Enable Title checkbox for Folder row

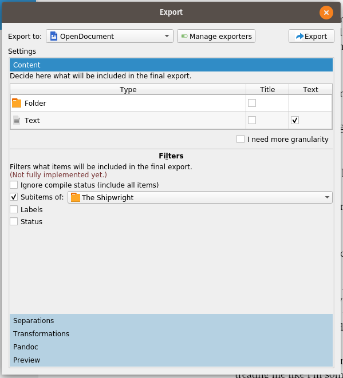pyautogui.click(x=252, y=103)
